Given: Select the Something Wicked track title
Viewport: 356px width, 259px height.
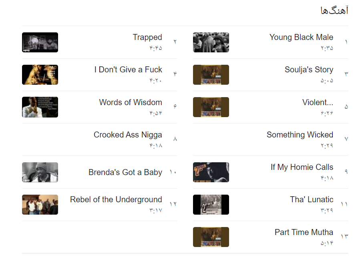Looking at the screenshot, I should pyautogui.click(x=300, y=135).
